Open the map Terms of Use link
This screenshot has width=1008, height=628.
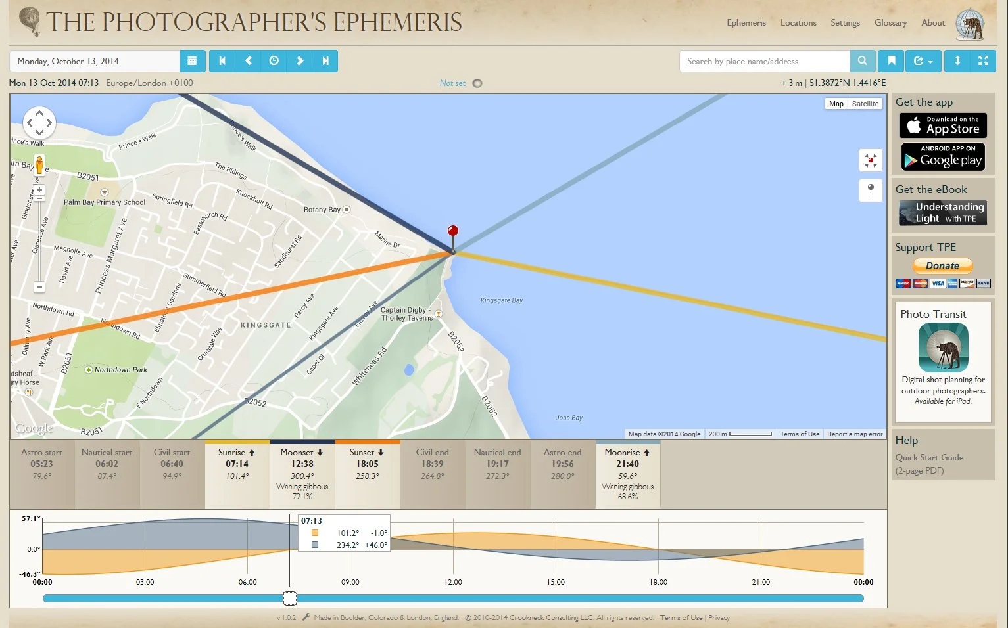click(800, 434)
